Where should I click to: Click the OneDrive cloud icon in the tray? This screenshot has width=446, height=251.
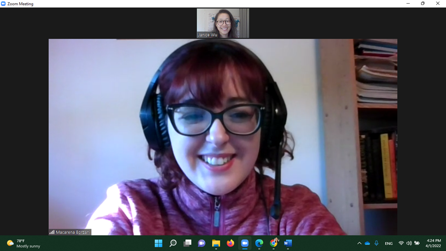point(367,243)
